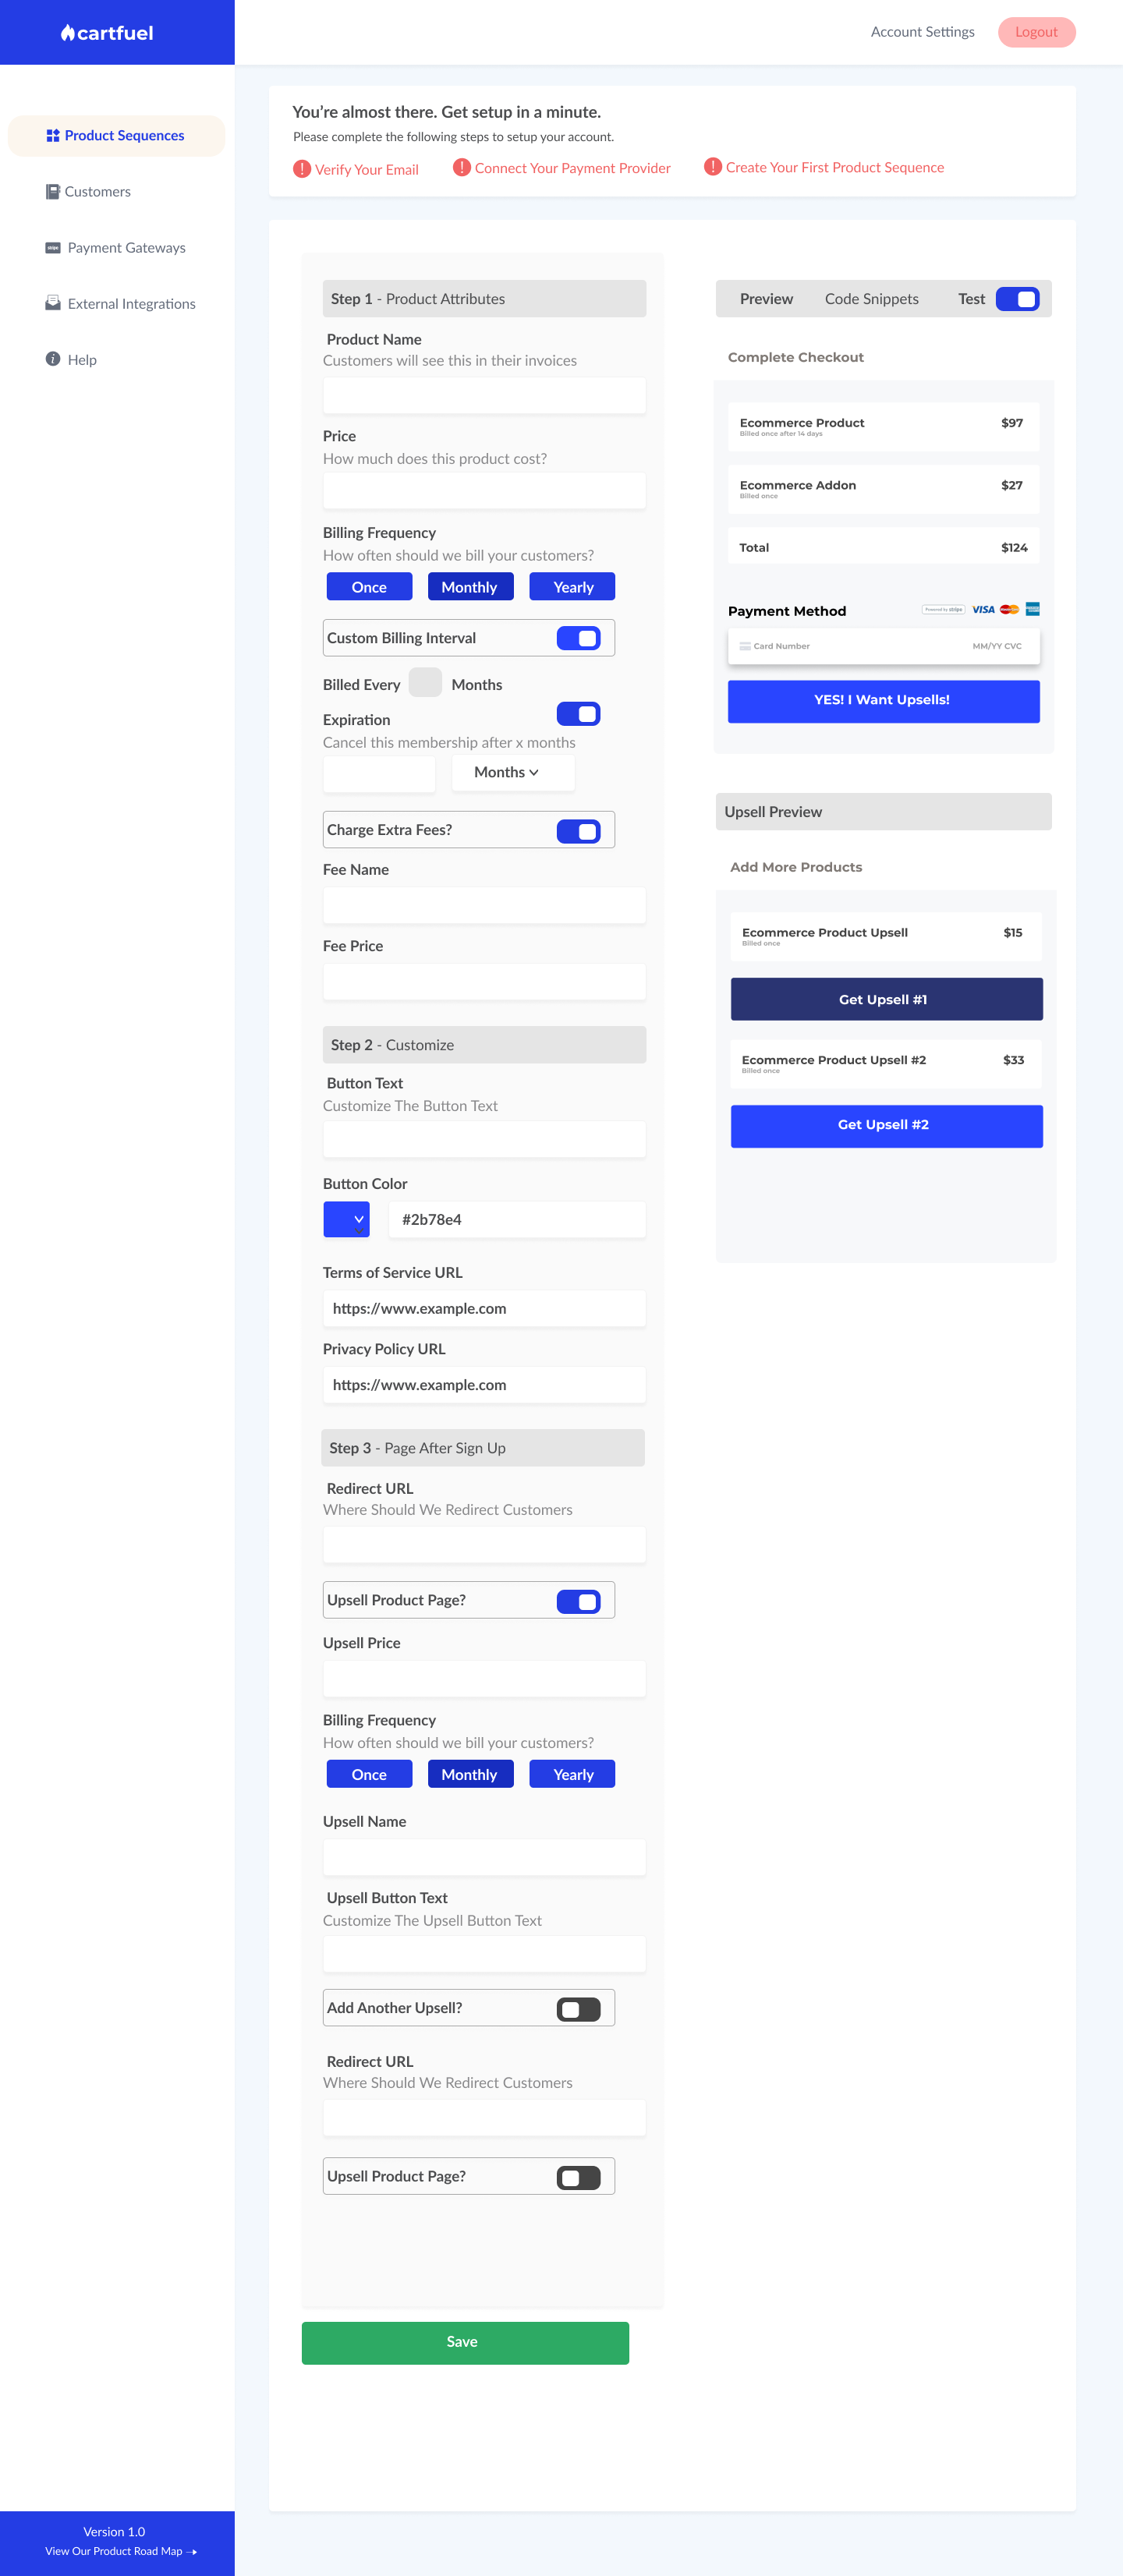Click the Product Name input field
Screen dimensions: 1123x2576
pos(484,397)
